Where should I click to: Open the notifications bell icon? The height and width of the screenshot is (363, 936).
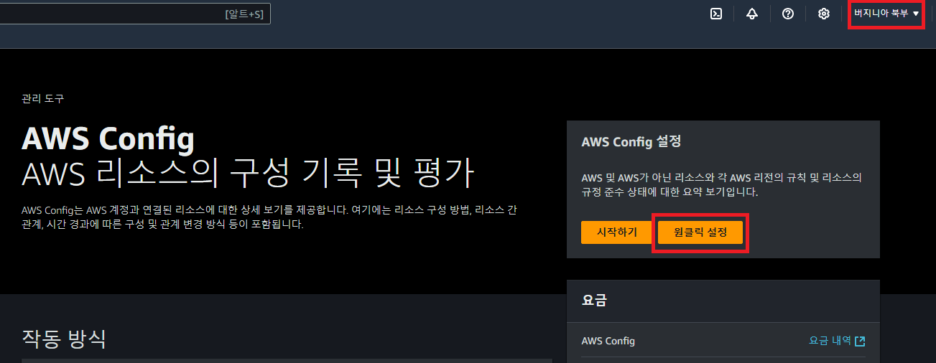tap(752, 14)
